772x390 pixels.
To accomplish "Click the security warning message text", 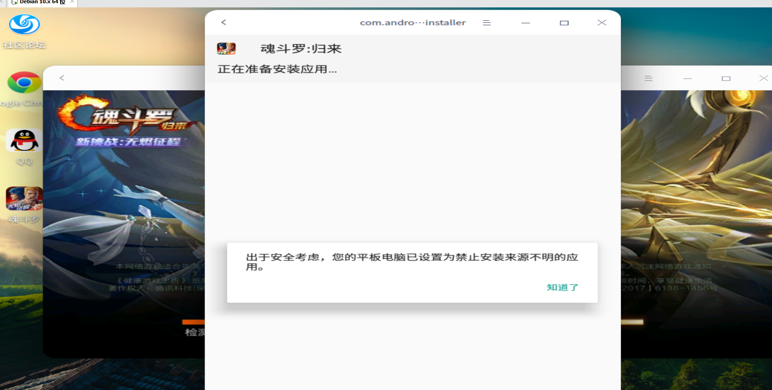I will (x=412, y=262).
